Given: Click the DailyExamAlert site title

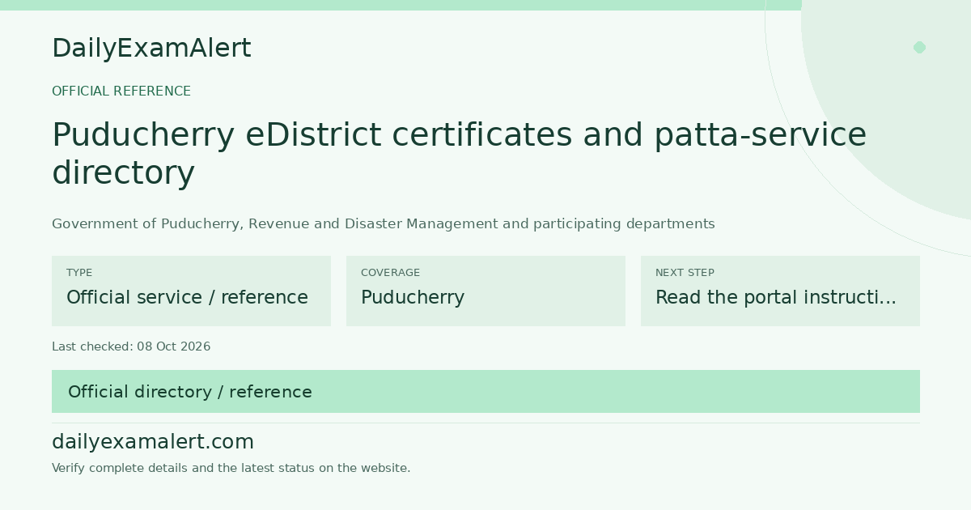Looking at the screenshot, I should pos(151,49).
